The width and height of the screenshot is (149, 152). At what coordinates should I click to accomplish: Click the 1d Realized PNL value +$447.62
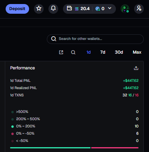[x=131, y=88]
